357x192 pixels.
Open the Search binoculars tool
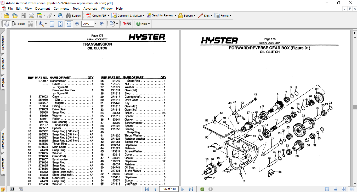(x=69, y=15)
